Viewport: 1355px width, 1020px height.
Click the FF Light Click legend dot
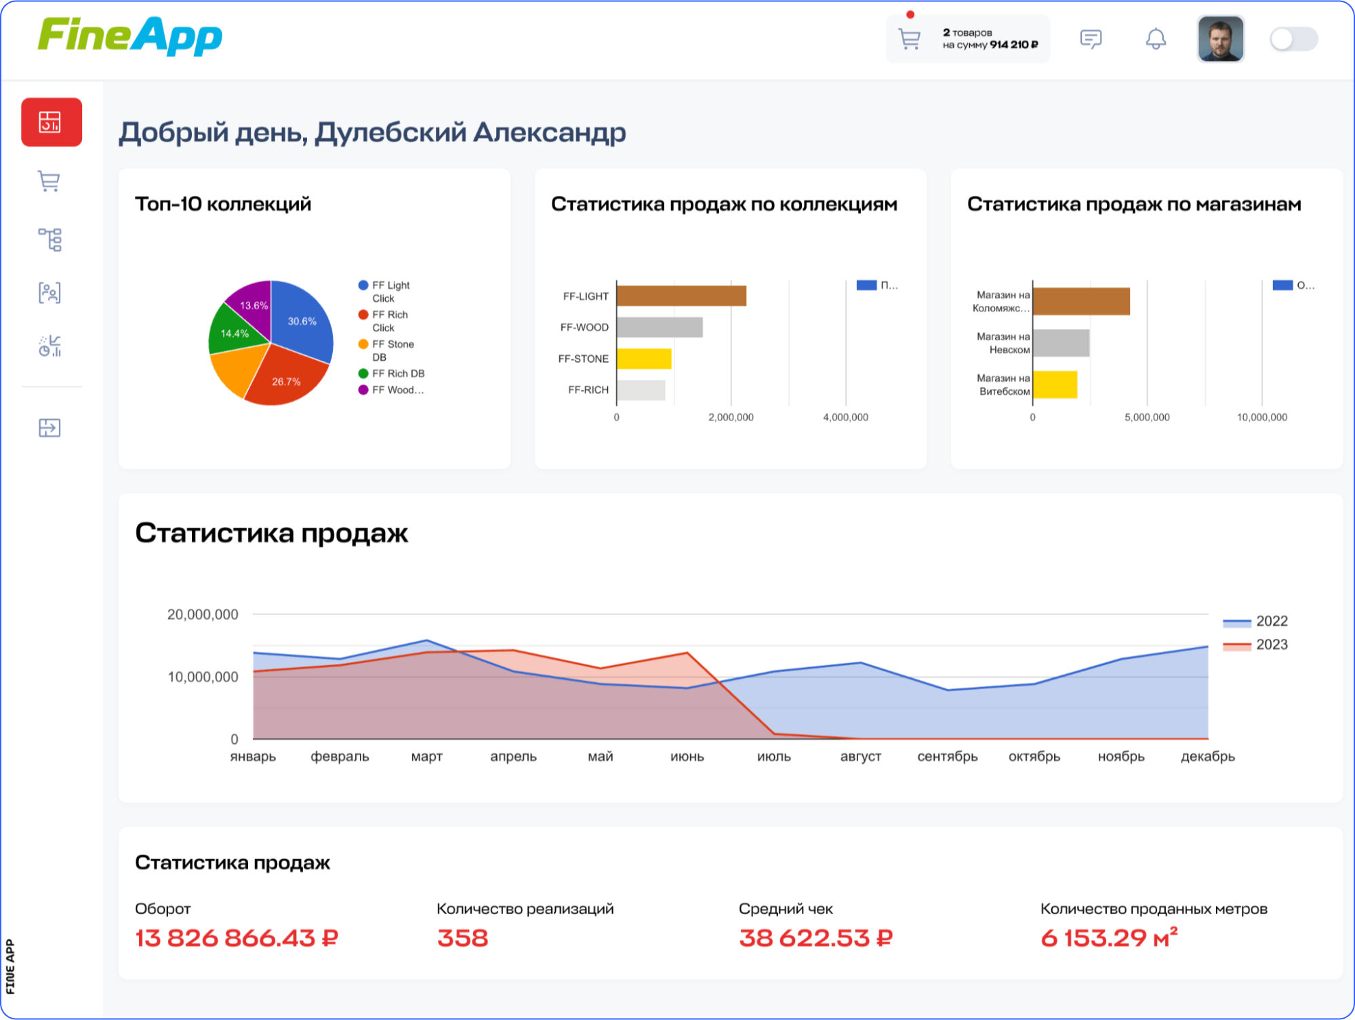[363, 286]
